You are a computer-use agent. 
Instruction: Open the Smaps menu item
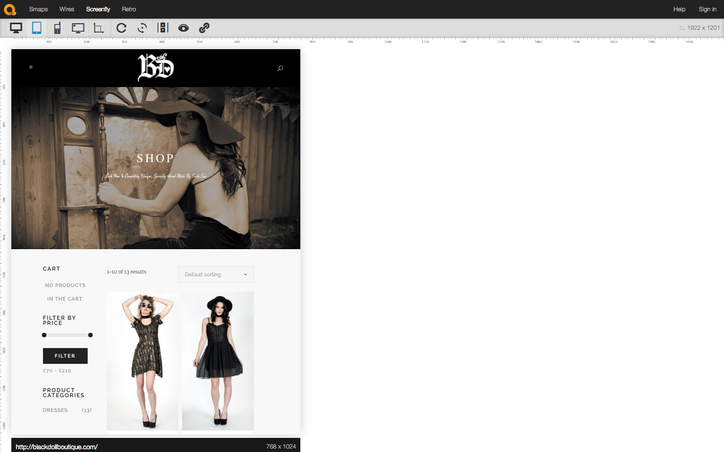point(38,9)
